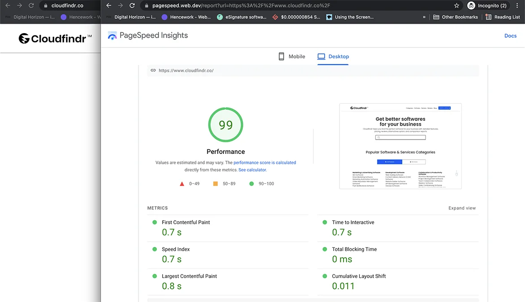Go back in the pagespeed.web.dev window
The image size is (525, 302).
[108, 5]
